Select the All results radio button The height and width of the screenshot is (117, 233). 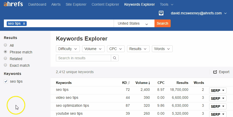tap(5, 45)
